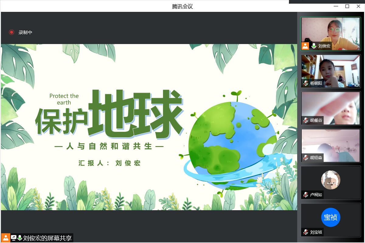Viewport: 365px width, 243px height.
Task: Click the green microphone icon in screen share label
Action: [20, 238]
